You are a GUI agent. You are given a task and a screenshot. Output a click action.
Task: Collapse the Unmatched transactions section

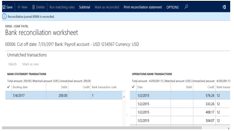pos(27,55)
